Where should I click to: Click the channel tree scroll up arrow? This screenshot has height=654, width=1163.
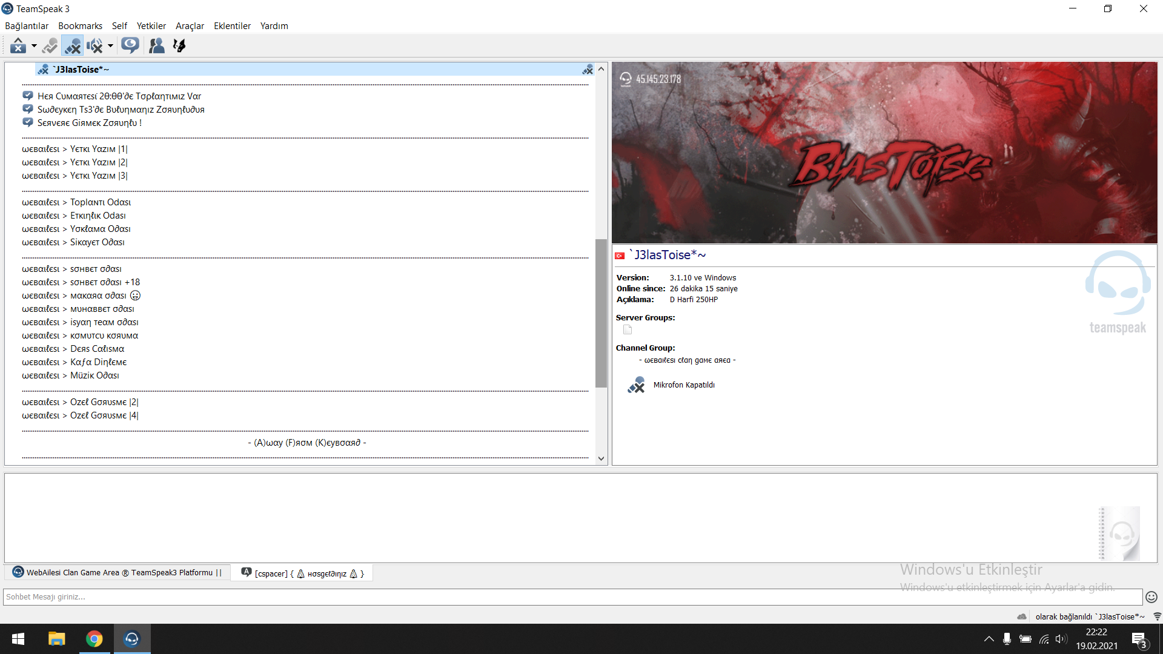click(x=601, y=68)
